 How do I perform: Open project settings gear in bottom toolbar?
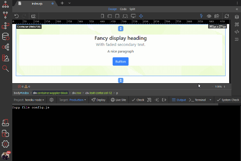tap(52, 100)
